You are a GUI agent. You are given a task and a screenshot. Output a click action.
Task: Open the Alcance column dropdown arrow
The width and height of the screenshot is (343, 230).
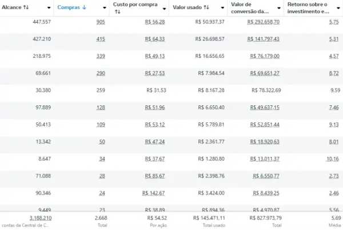coord(49,8)
